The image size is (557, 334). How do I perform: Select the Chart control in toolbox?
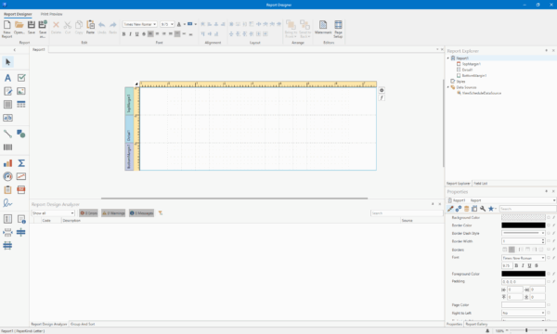point(7,163)
